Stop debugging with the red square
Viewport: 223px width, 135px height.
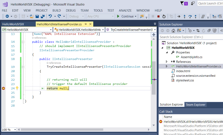click(159, 16)
